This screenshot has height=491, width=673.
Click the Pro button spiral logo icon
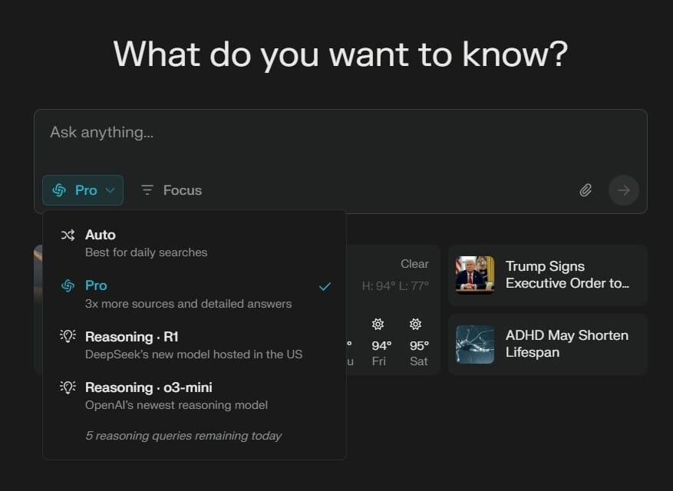coord(59,189)
